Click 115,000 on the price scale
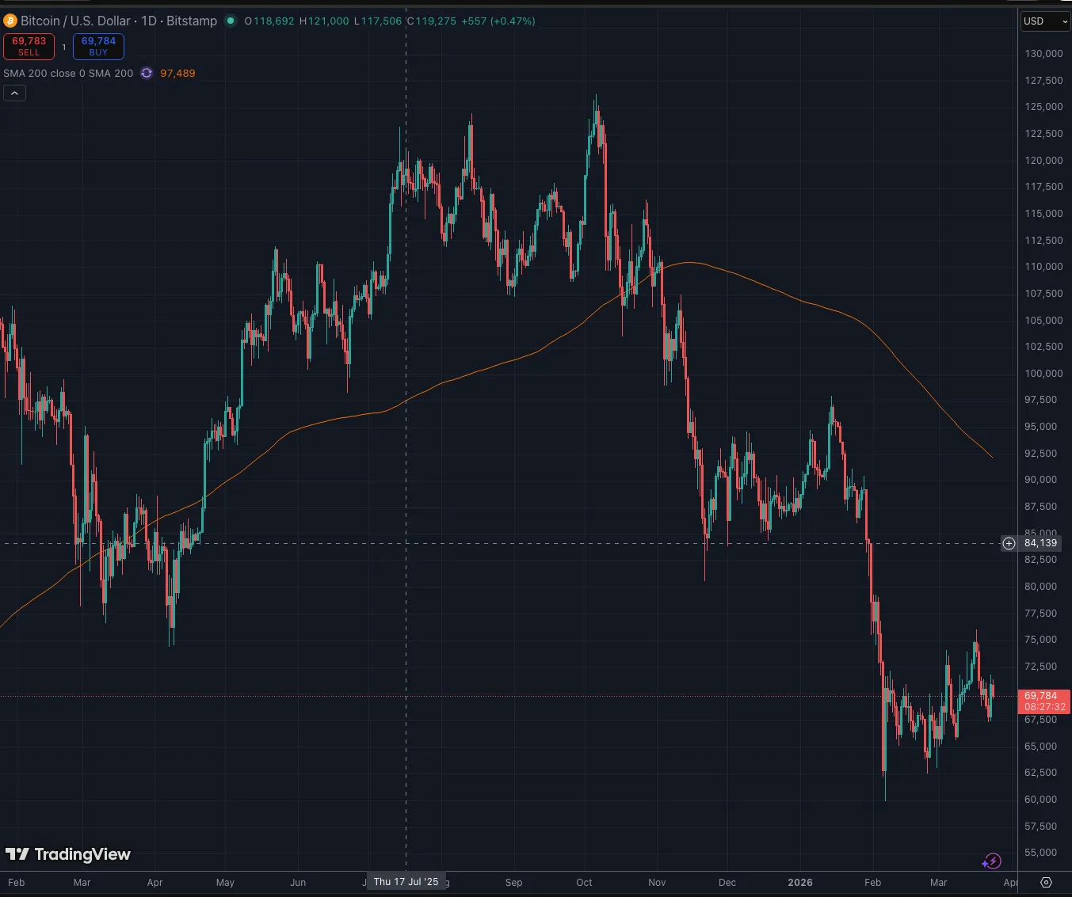Screen dimensions: 1072x897 point(1043,214)
